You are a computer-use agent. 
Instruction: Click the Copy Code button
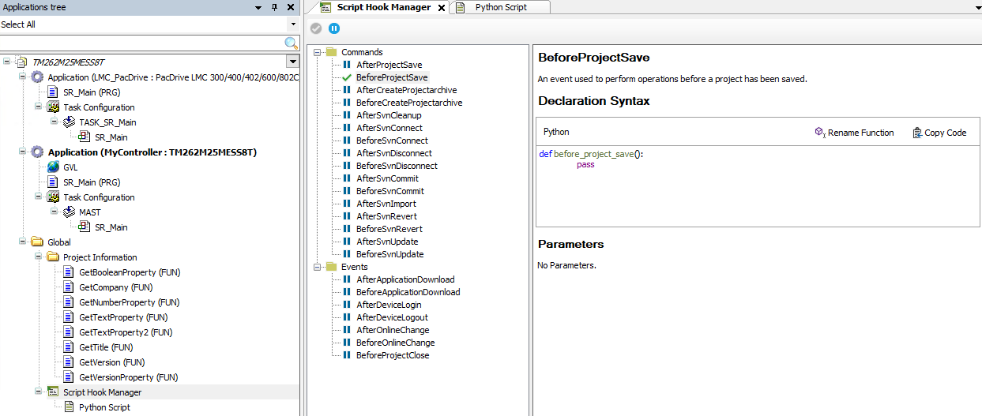click(x=939, y=133)
